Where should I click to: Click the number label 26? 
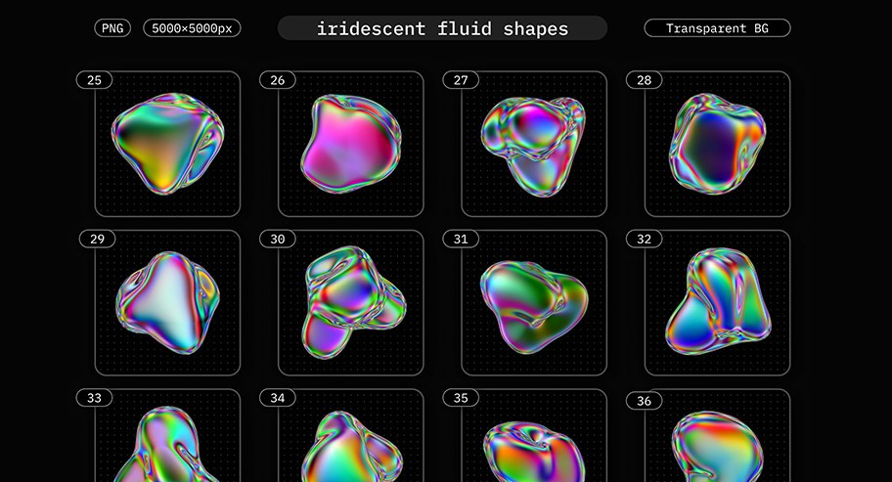tap(278, 80)
